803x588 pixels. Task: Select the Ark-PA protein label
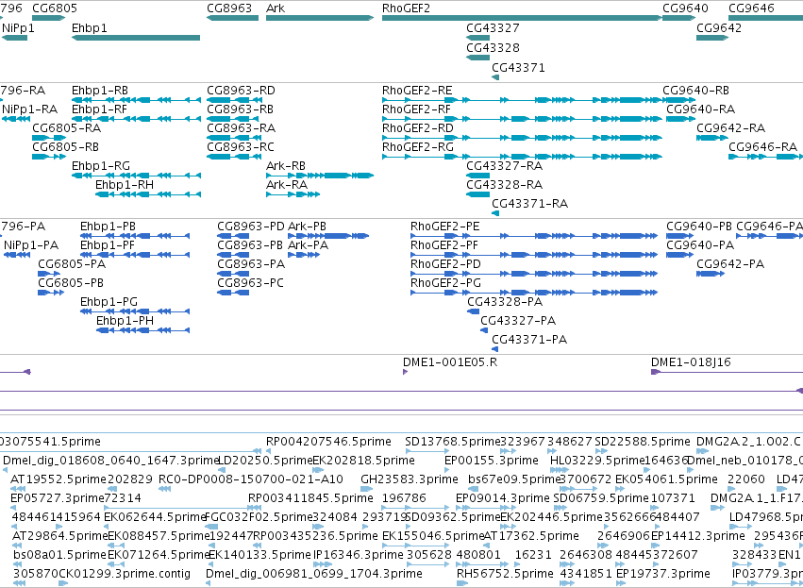pyautogui.click(x=308, y=245)
